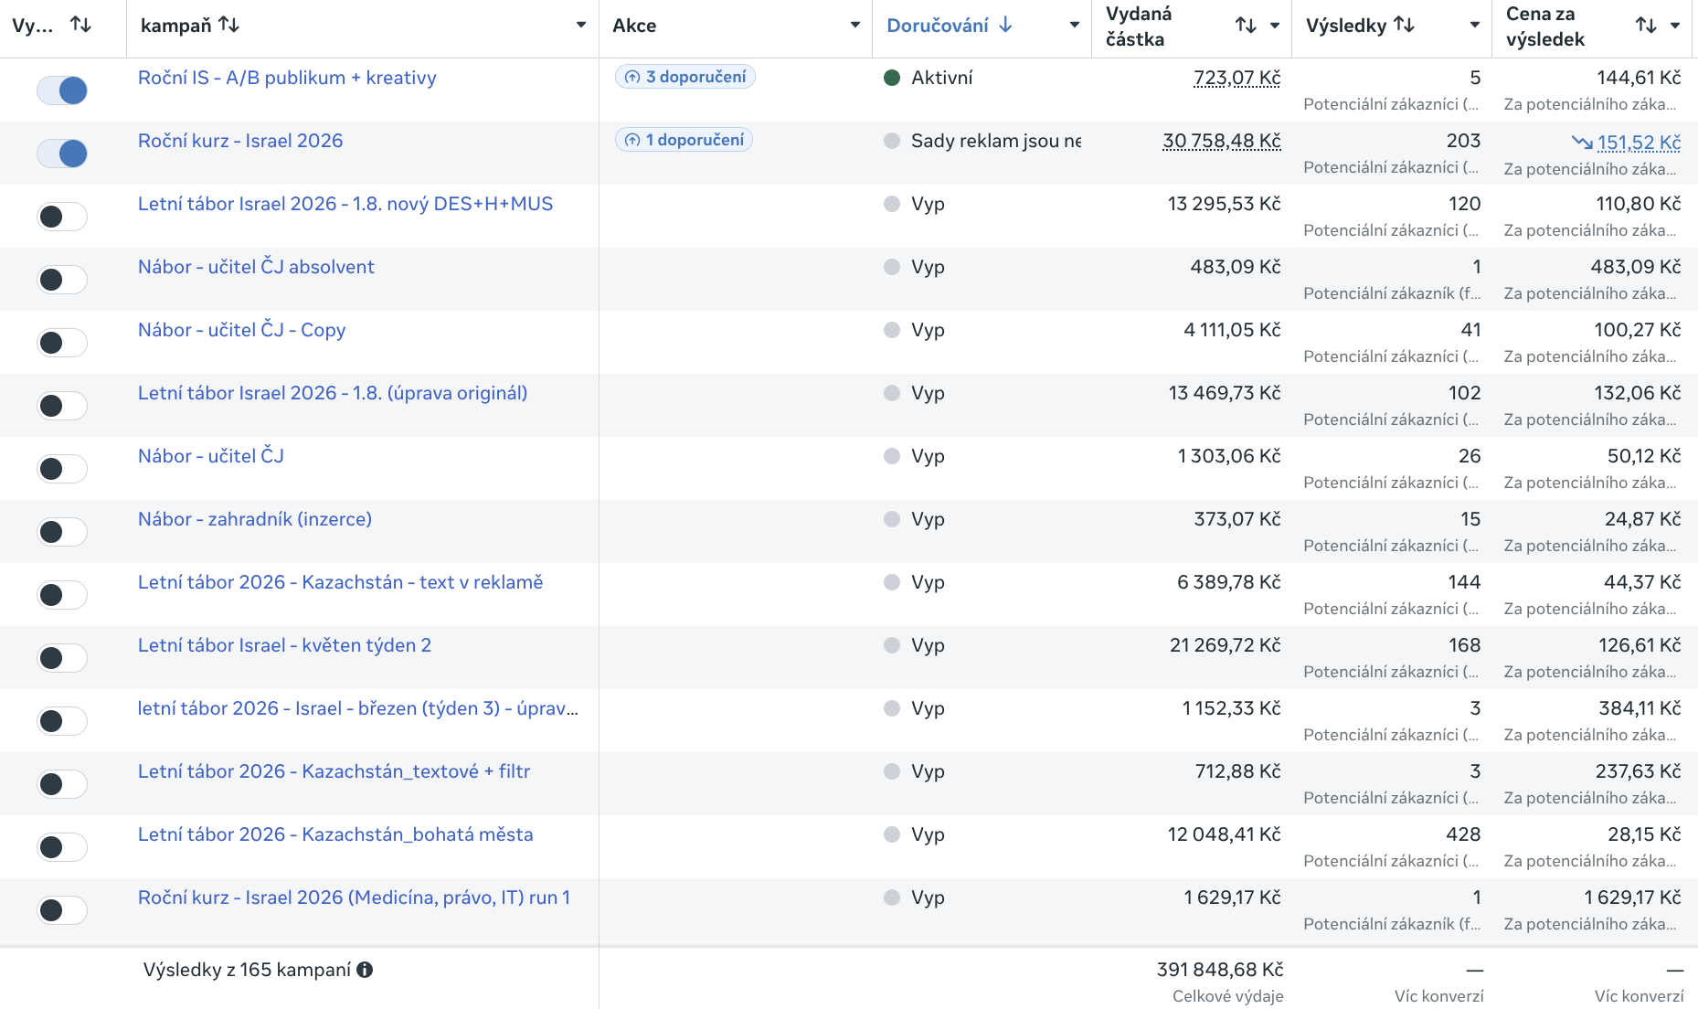This screenshot has height=1009, width=1698.
Task: Enable Letní tábor 2026 Kazachstán_bohaté města campaign
Action: coord(62,847)
